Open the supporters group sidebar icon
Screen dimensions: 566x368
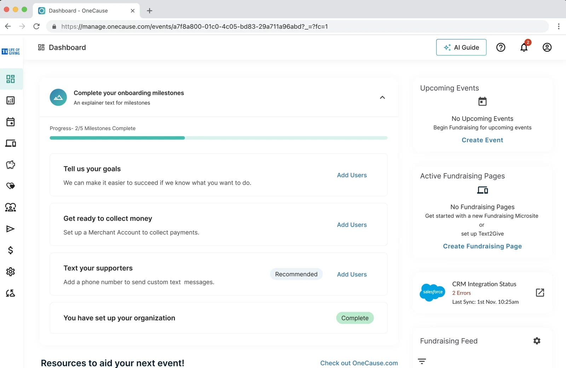(11, 207)
